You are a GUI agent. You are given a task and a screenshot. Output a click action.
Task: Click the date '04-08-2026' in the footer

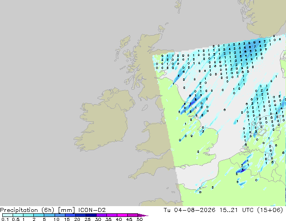[x=194, y=210]
